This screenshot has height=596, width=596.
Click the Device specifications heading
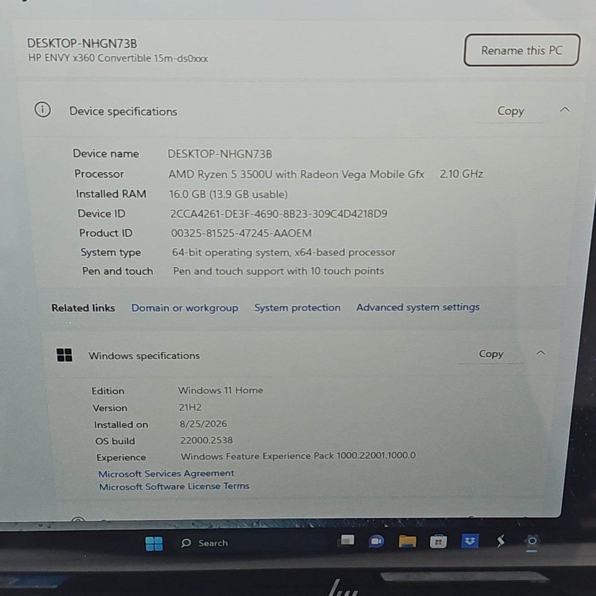coord(123,111)
